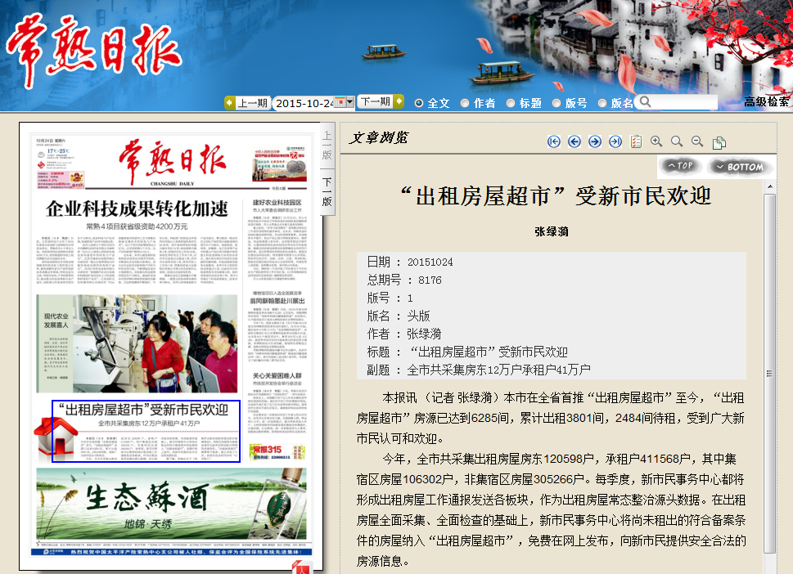Zoom in on article text

pos(656,141)
